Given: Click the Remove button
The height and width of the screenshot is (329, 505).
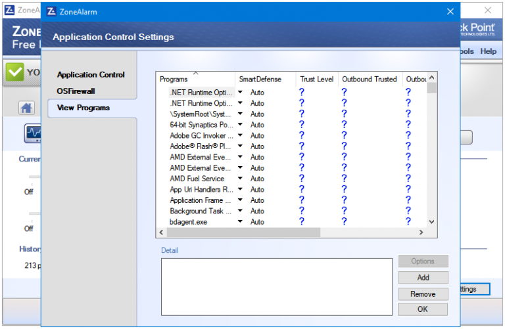Looking at the screenshot, I should tap(423, 294).
